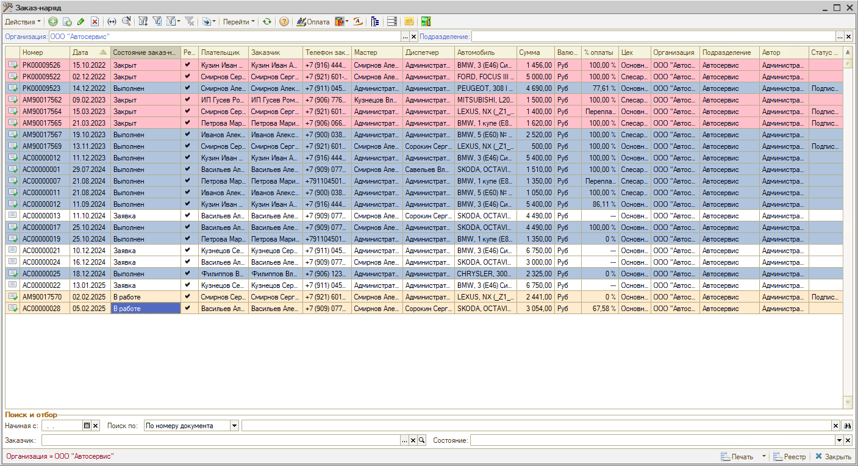Click the magnifier icon next to Заказчик field

point(421,440)
